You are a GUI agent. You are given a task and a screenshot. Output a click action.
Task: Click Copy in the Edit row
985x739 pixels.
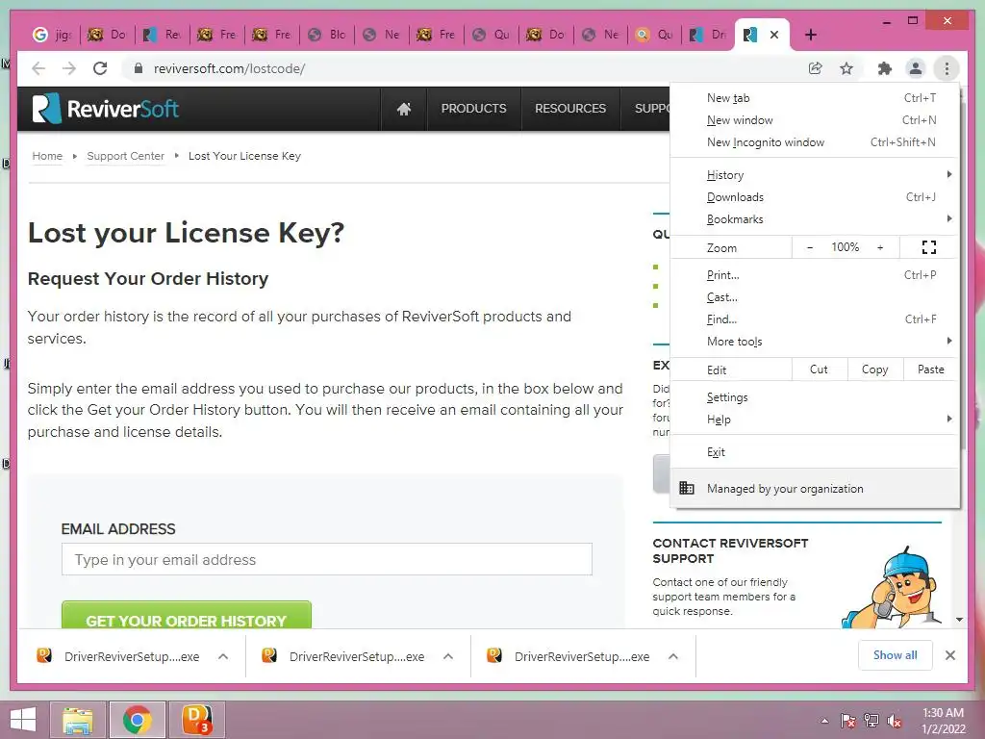point(874,369)
